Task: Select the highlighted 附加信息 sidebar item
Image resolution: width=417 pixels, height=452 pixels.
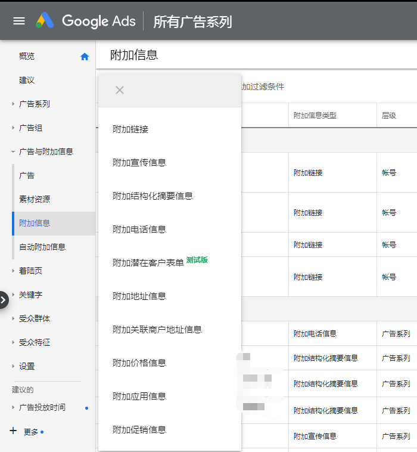Action: pos(54,224)
